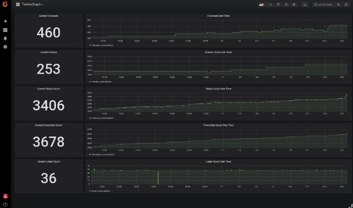
Task: Open the Followers Over Time panel menu
Action: (218, 16)
